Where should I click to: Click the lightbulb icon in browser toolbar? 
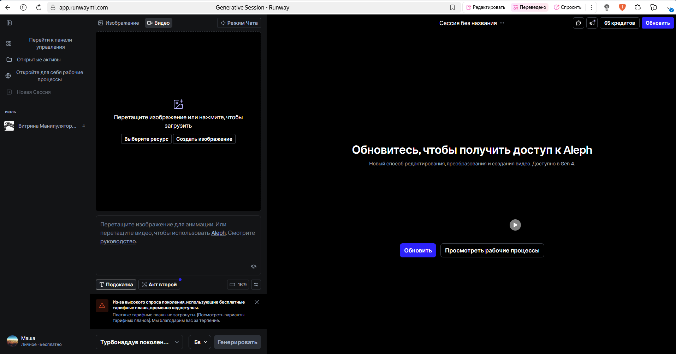[x=607, y=7]
